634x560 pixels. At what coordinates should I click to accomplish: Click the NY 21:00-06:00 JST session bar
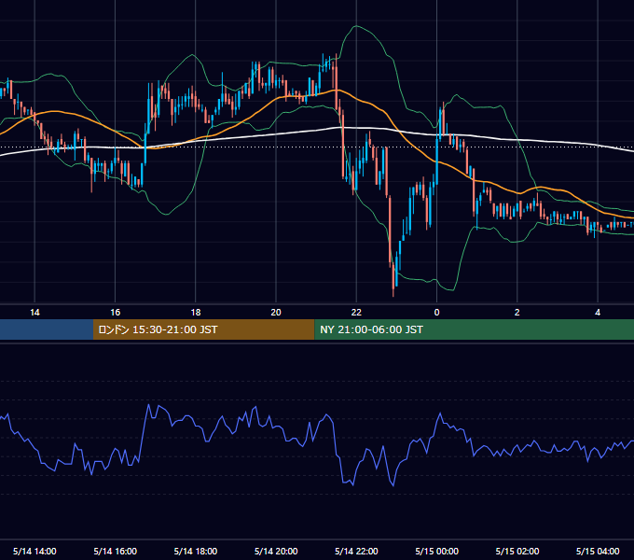click(x=474, y=329)
